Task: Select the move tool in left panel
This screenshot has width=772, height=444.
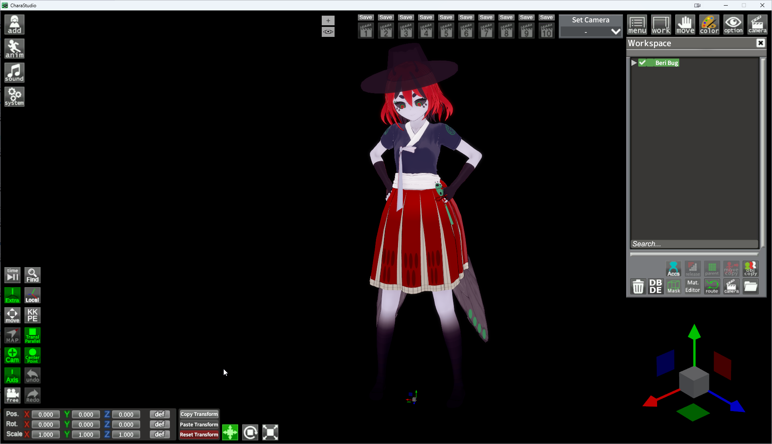Action: tap(12, 315)
